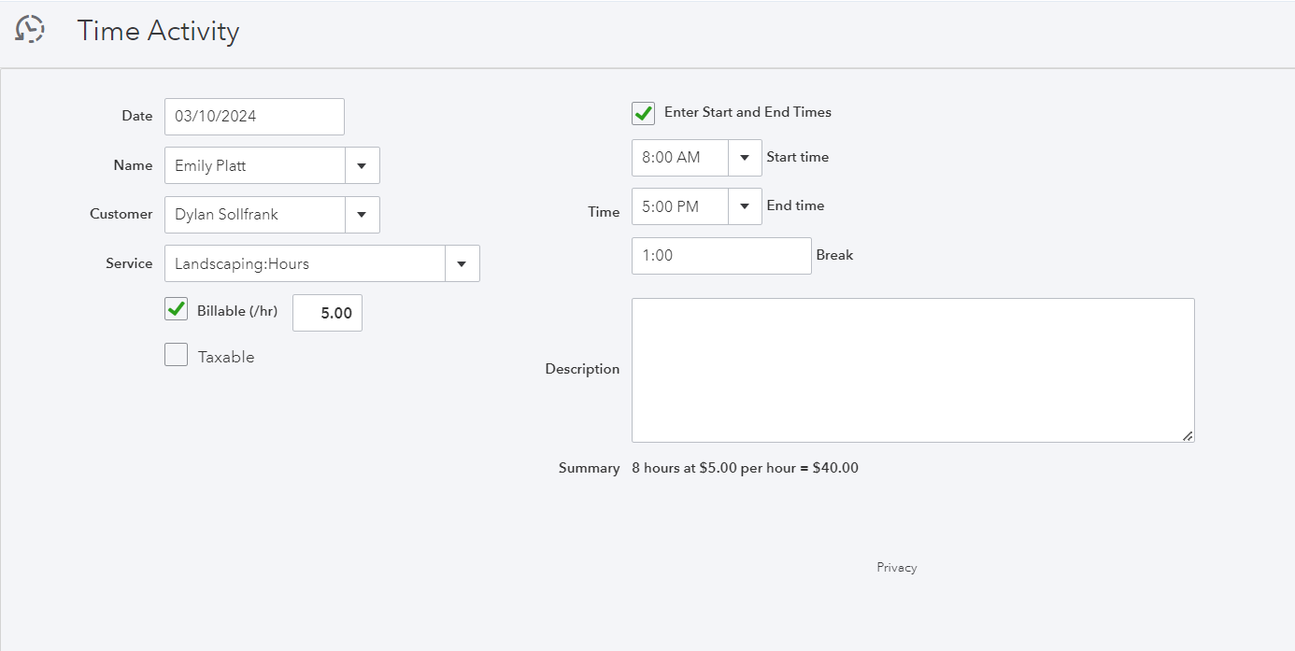Open the Customer dropdown arrow
Viewport: 1295px width, 651px height.
point(362,215)
